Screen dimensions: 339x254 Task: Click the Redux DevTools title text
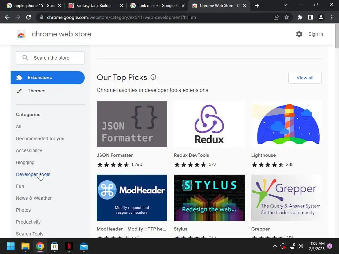tap(191, 155)
